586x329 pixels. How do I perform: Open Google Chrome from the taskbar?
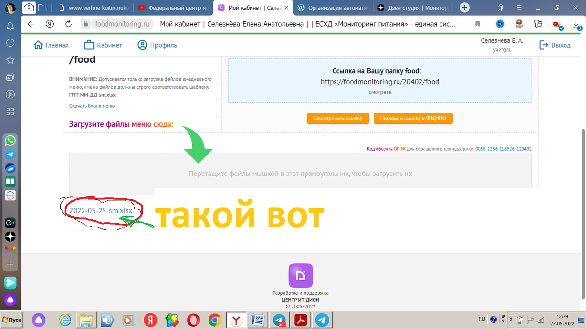coord(214,320)
